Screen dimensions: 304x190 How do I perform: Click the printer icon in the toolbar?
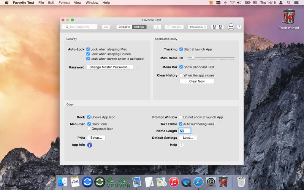[x=231, y=27]
